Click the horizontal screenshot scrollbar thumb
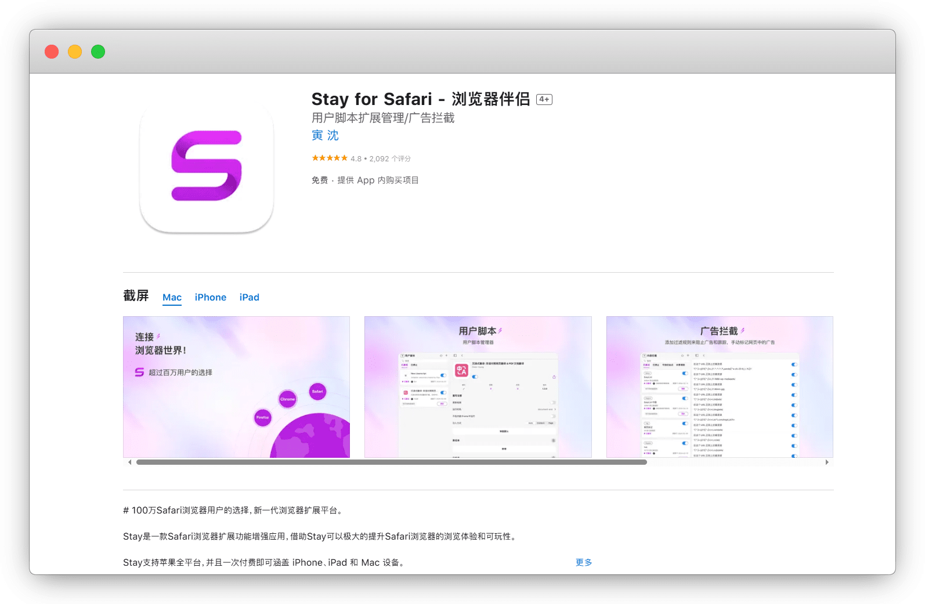The width and height of the screenshot is (925, 604). click(x=391, y=462)
